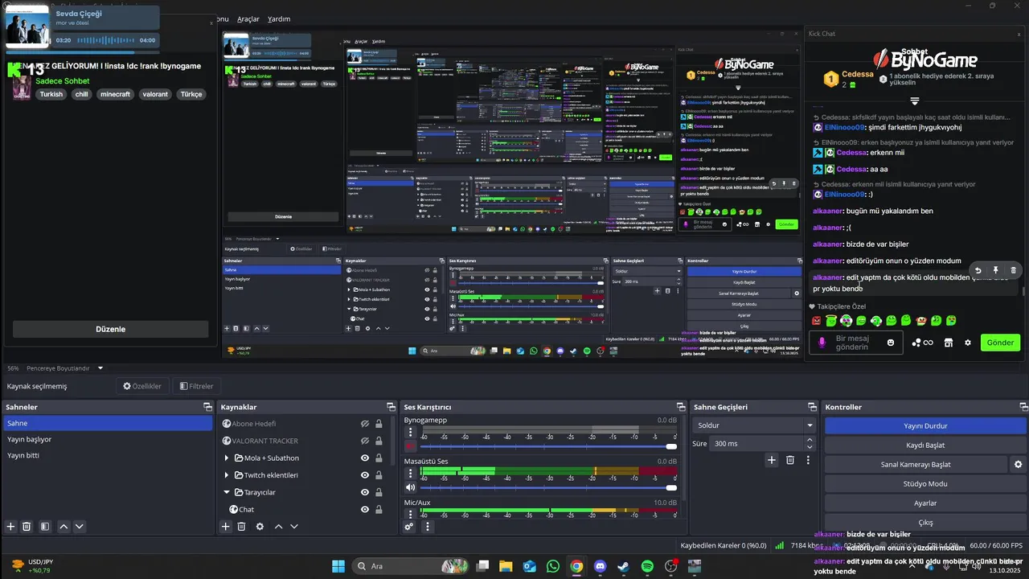Undock the Ses Karıştırıcı panel
1029x579 pixels.
(681, 408)
